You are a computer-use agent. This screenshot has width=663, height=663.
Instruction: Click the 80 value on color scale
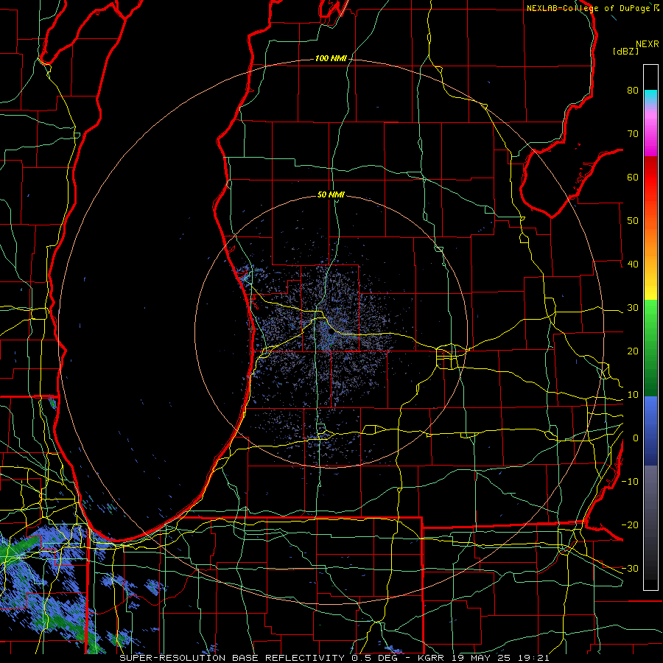pyautogui.click(x=633, y=90)
